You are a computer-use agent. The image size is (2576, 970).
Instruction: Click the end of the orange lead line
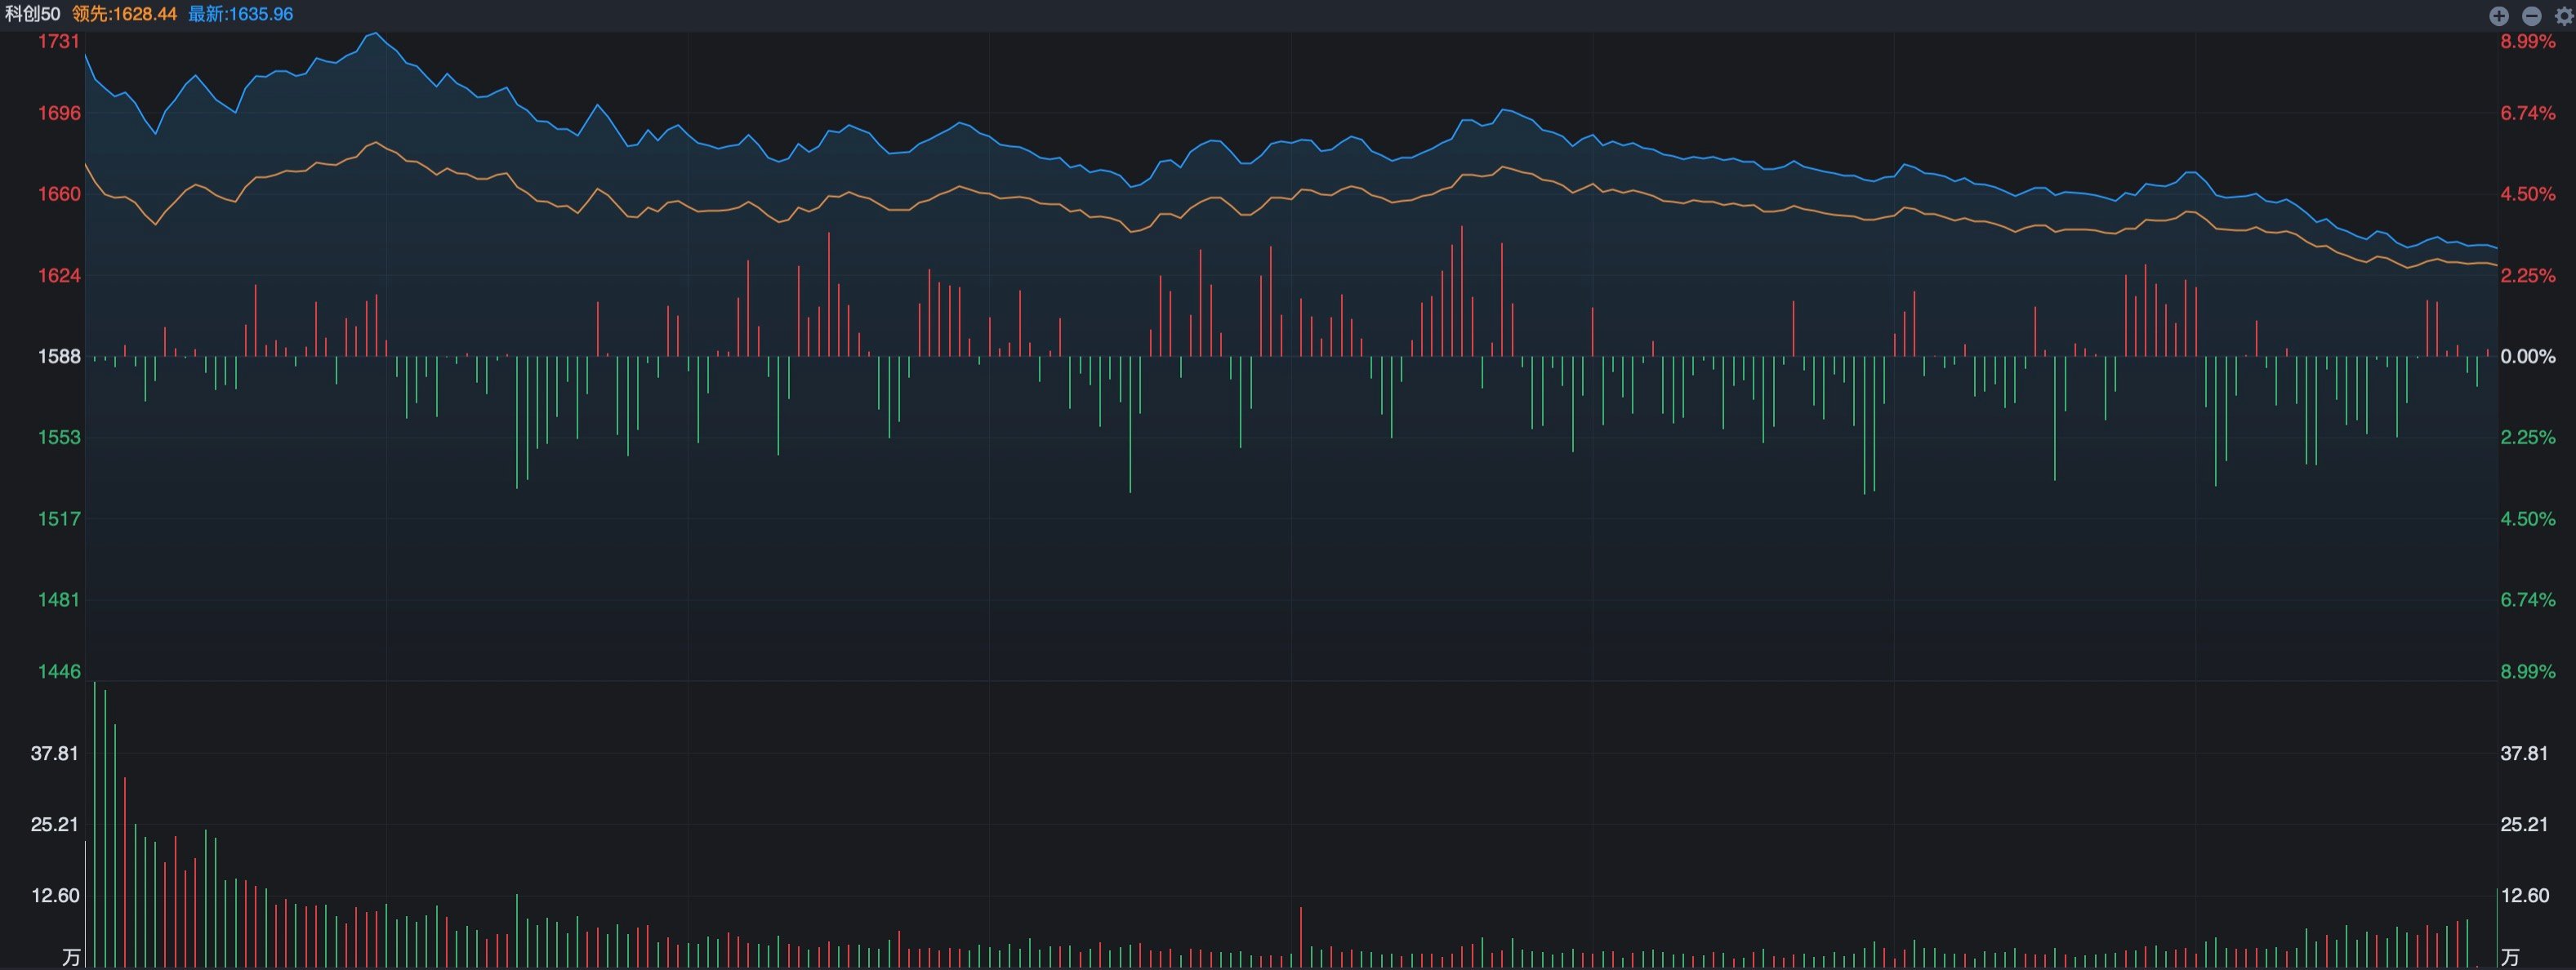2495,264
